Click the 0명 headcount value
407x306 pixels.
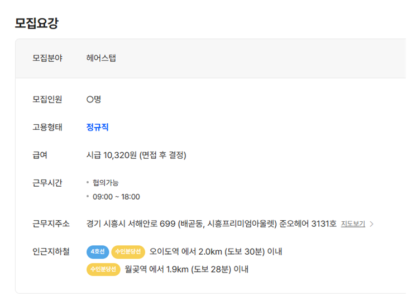(x=93, y=99)
